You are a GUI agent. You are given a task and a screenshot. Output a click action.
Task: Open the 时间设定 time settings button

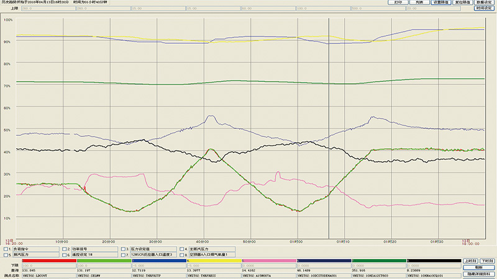(484, 8)
